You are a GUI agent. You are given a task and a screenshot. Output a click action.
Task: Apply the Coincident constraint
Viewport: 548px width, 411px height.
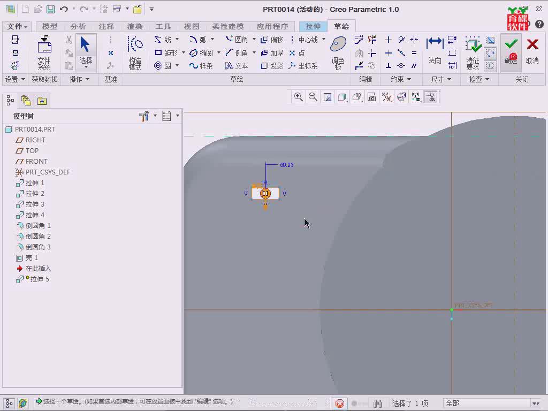click(401, 66)
